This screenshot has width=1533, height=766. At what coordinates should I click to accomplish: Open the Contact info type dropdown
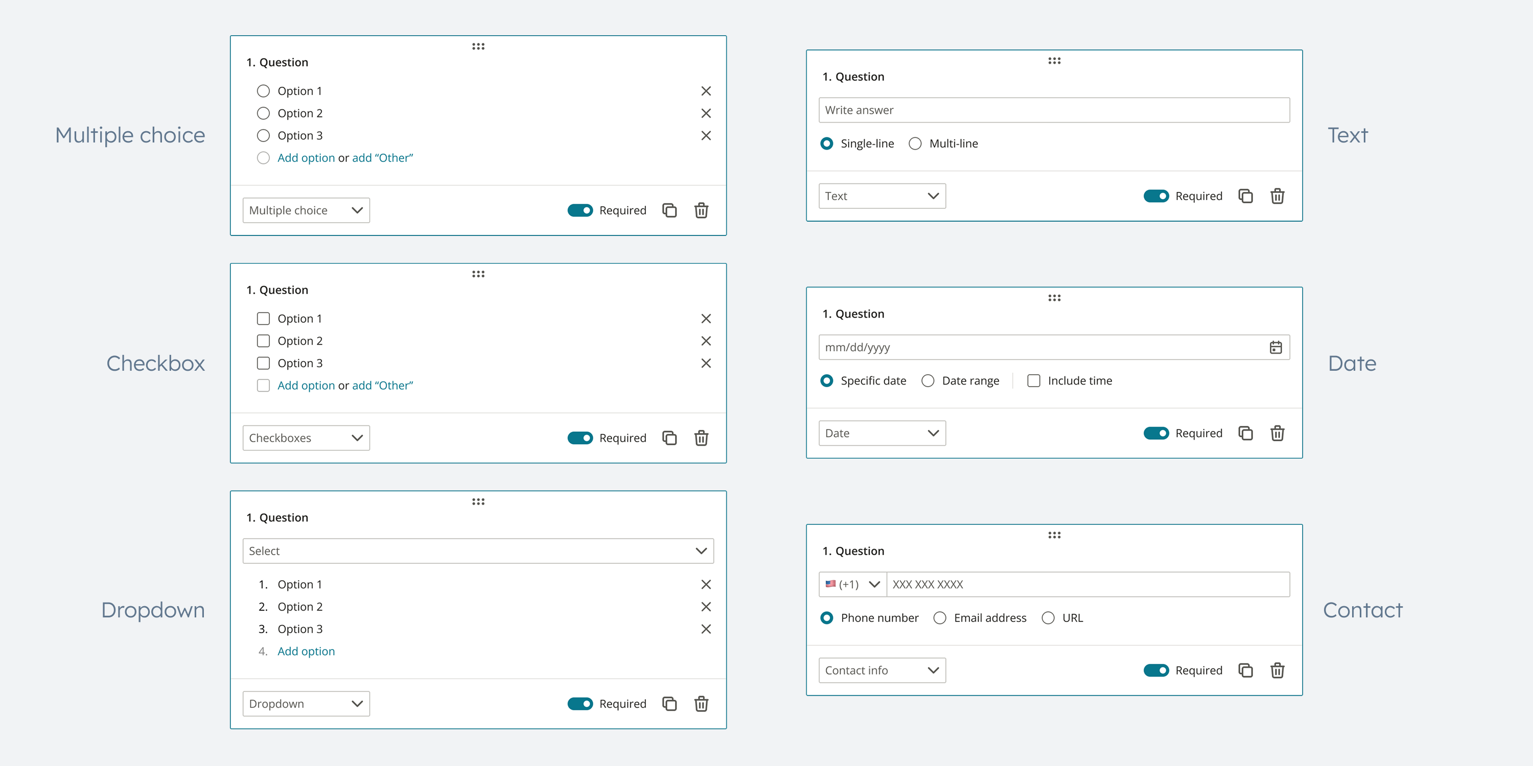pyautogui.click(x=882, y=671)
